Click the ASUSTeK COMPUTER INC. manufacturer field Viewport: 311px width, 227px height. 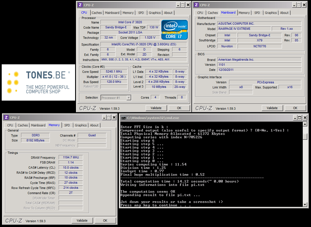tap(259, 24)
